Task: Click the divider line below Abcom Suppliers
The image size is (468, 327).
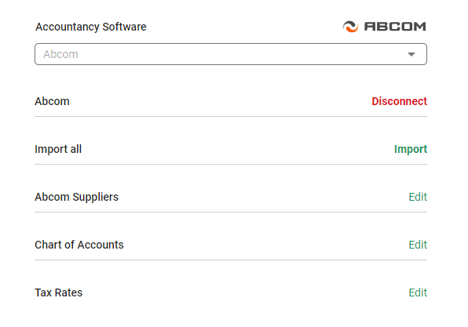Action: pyautogui.click(x=231, y=213)
